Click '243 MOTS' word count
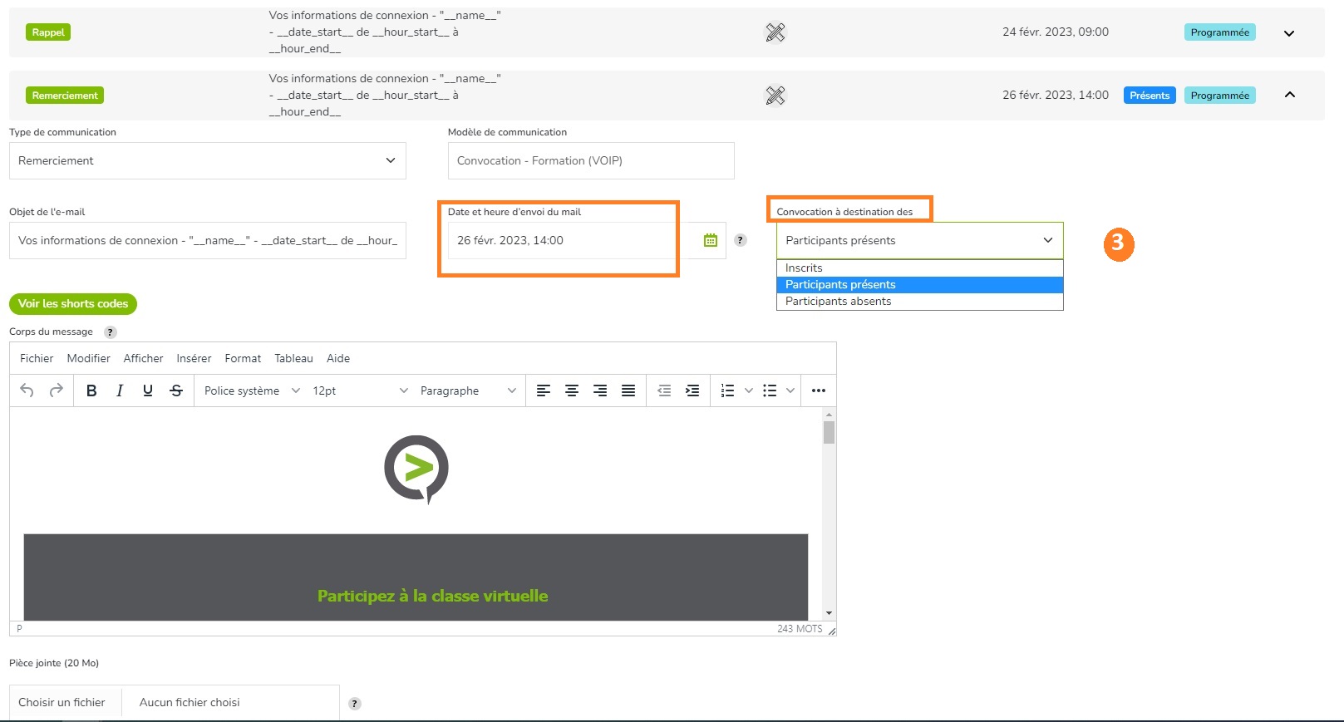 point(800,629)
